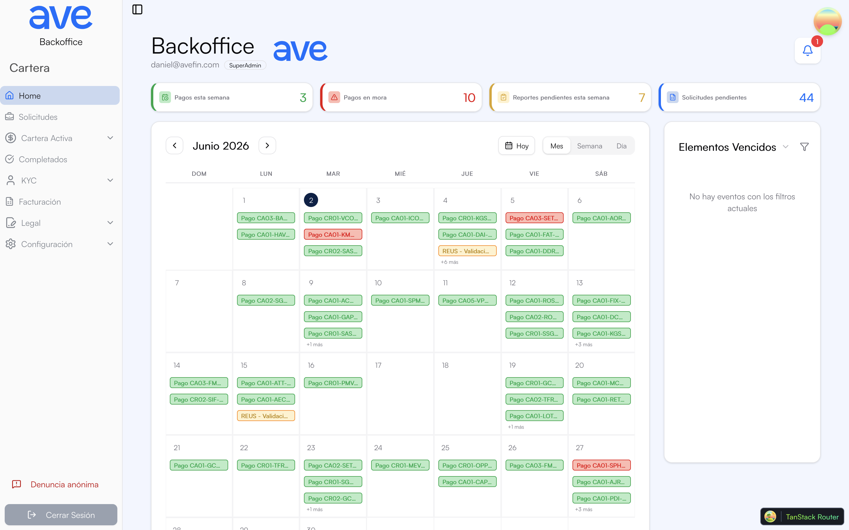Open event Pago CR01-PMV on June 16
Viewport: 849px width, 530px height.
pyautogui.click(x=333, y=383)
